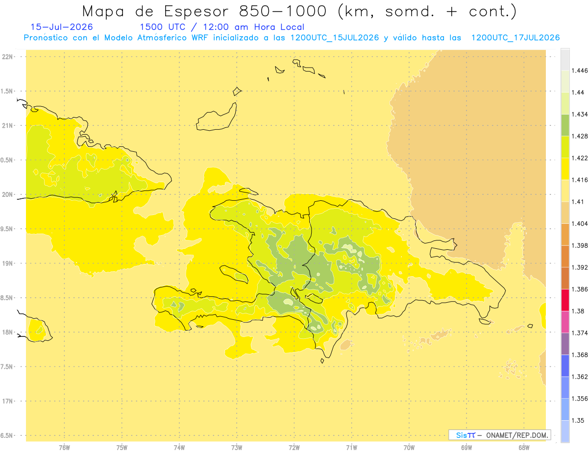Click the '1.386' color bar value
588x454 pixels.
[580, 289]
